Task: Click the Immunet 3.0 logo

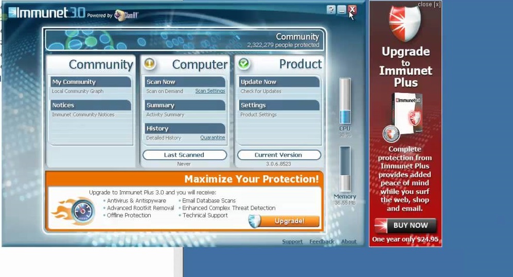Action: click(x=46, y=13)
